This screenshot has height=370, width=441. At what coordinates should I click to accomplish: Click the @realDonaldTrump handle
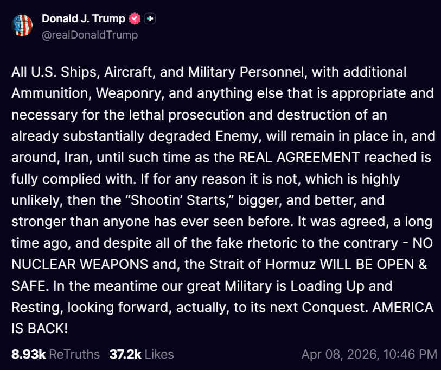point(90,35)
